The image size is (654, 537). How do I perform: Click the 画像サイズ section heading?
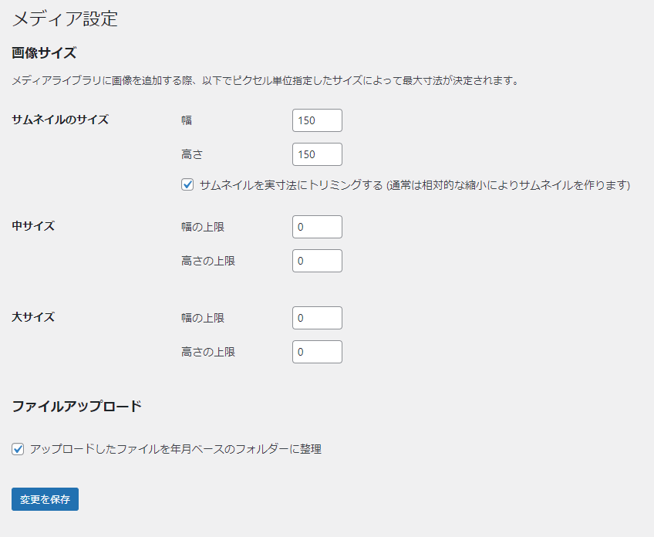pos(44,53)
